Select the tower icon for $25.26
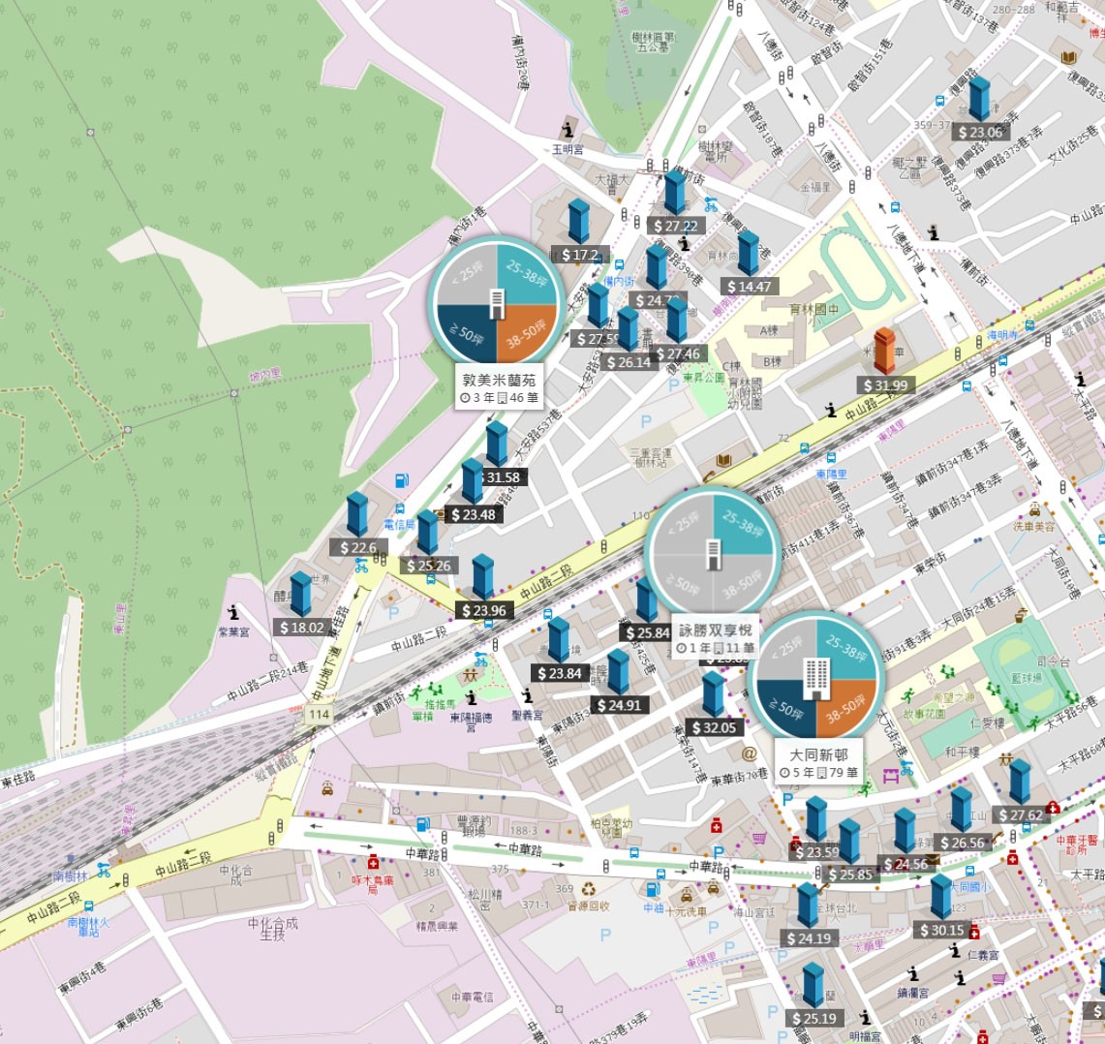The height and width of the screenshot is (1044, 1105). click(428, 533)
